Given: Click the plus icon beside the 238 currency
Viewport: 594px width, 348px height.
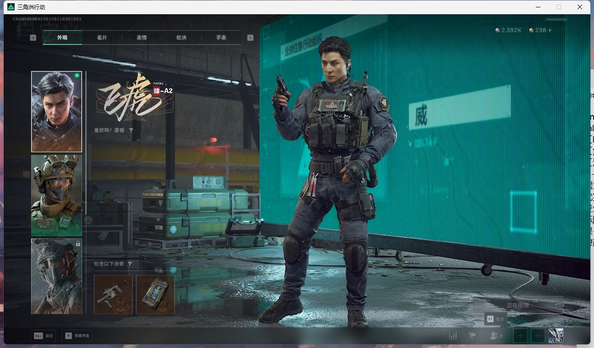Looking at the screenshot, I should tap(550, 30).
